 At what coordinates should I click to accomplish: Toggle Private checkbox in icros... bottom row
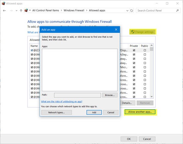(x=134, y=97)
